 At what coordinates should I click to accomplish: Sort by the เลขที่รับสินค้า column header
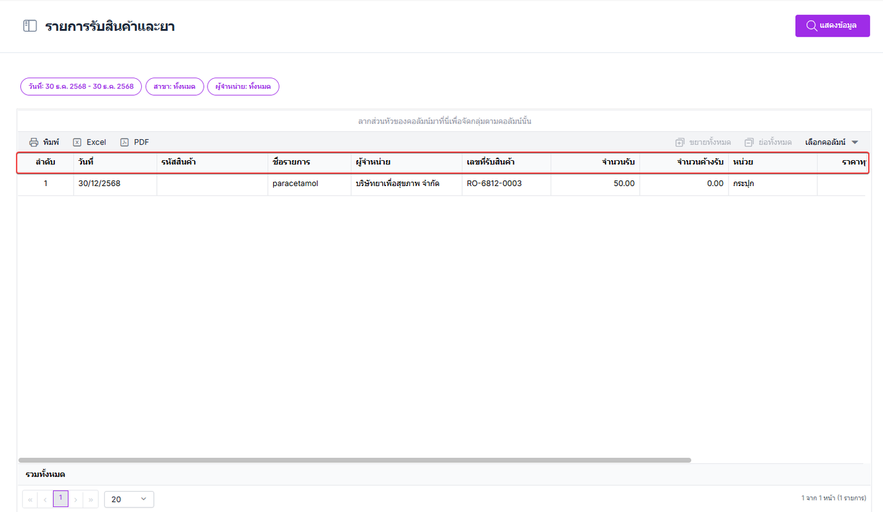(x=506, y=163)
